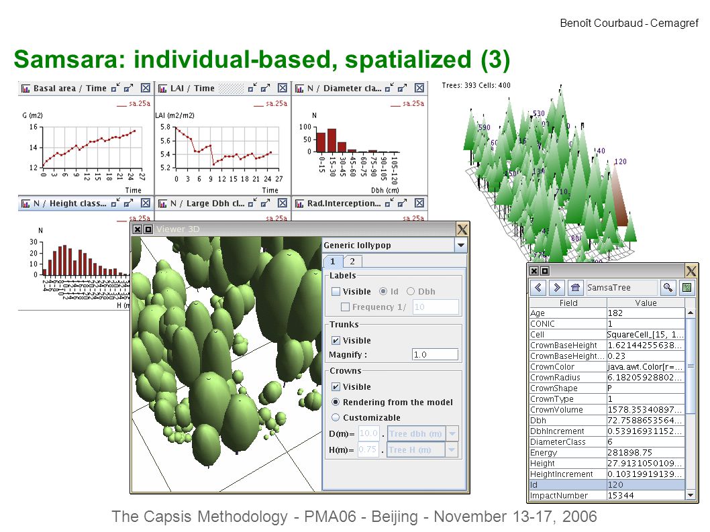This screenshot has height=532, width=710.
Task: Click inspector scrollbar down arrow
Action: click(x=691, y=495)
